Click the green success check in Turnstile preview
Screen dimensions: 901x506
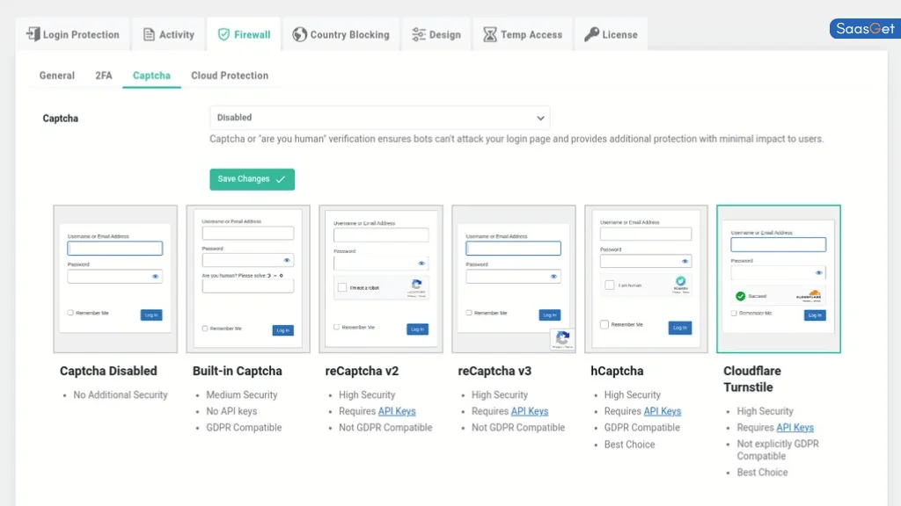coord(740,296)
